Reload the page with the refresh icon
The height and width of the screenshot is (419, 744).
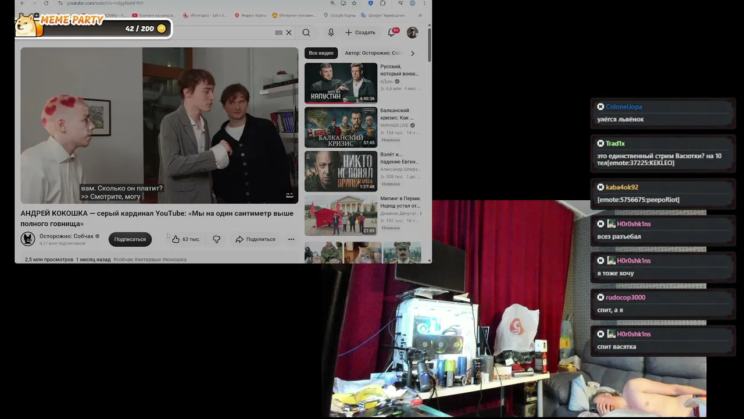point(46,3)
